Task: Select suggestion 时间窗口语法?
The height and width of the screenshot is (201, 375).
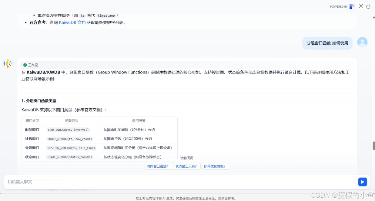Action: click(158, 166)
